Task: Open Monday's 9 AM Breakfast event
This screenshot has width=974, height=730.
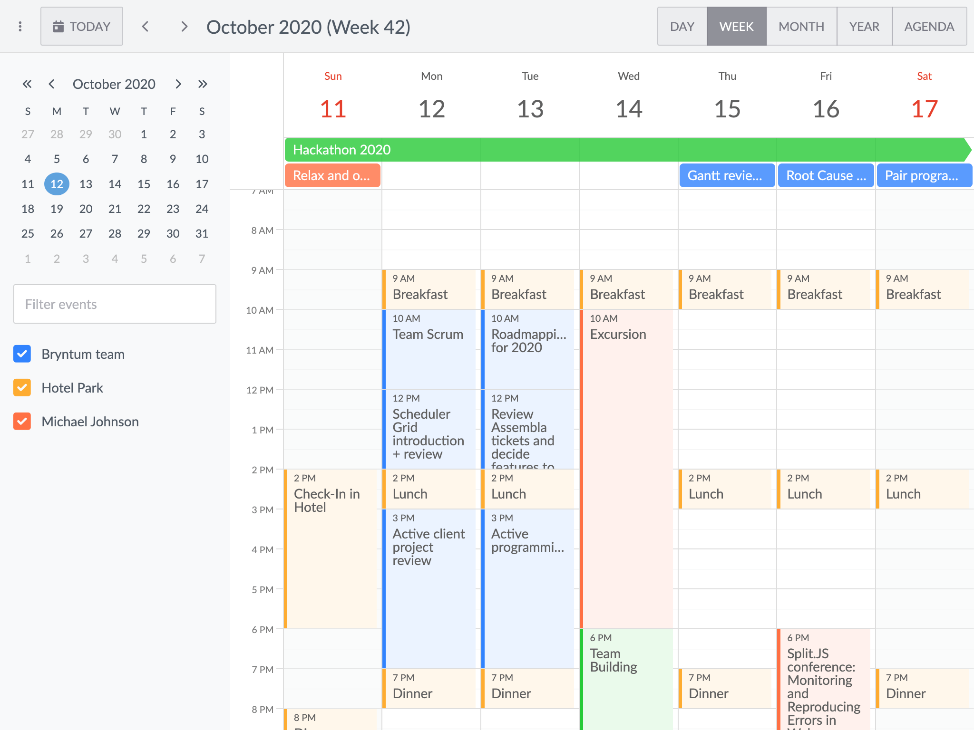Action: [x=429, y=289]
